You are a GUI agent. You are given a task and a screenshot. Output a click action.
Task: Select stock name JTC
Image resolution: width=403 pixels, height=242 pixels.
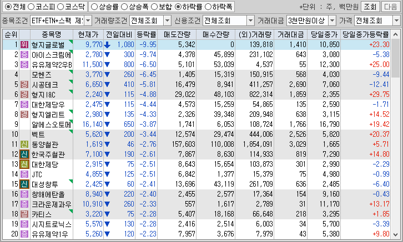pyautogui.click(x=37, y=174)
